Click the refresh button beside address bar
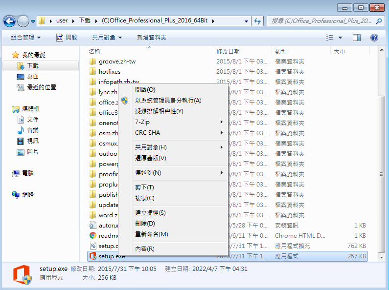This screenshot has height=290, width=389. pyautogui.click(x=257, y=21)
